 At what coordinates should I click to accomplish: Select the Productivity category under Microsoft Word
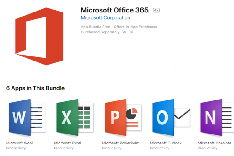tap(16, 148)
